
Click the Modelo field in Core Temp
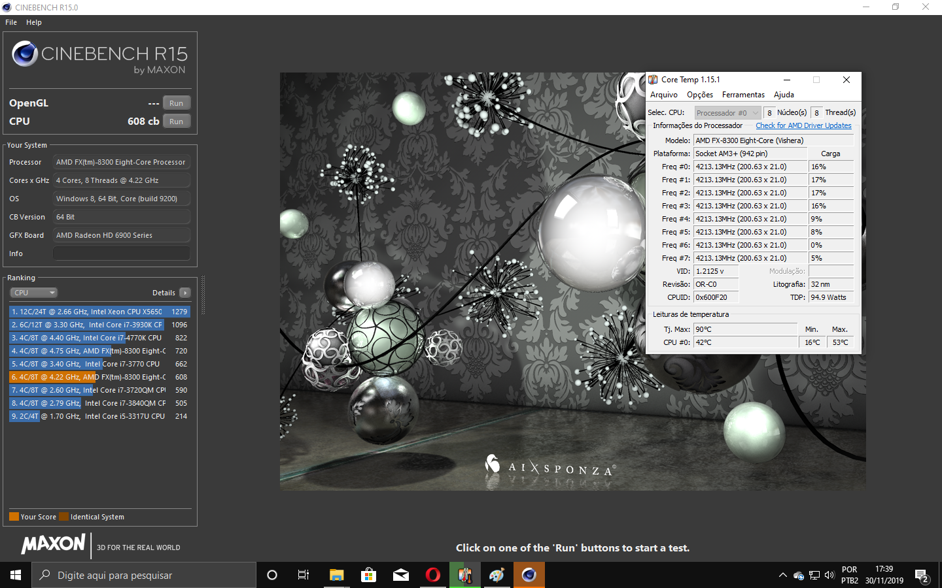point(773,140)
